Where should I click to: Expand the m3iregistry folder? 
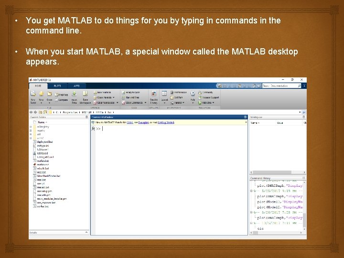coord(31,127)
